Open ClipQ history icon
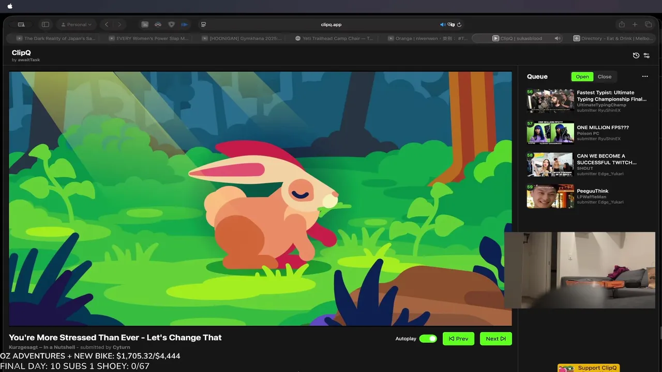 tap(636, 55)
